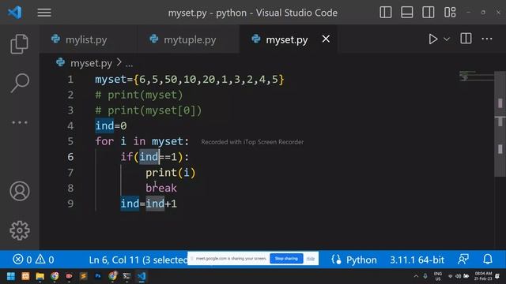Open the hamburger application menu

coord(44,13)
